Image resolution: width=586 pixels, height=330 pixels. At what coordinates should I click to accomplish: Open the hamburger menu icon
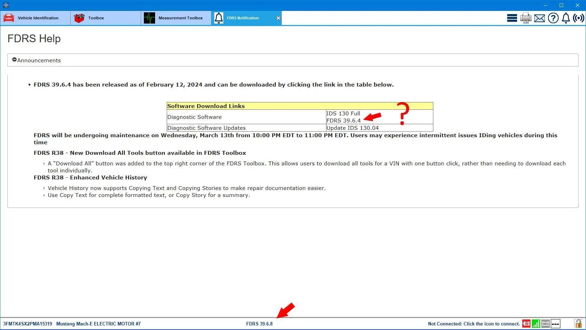(x=512, y=18)
